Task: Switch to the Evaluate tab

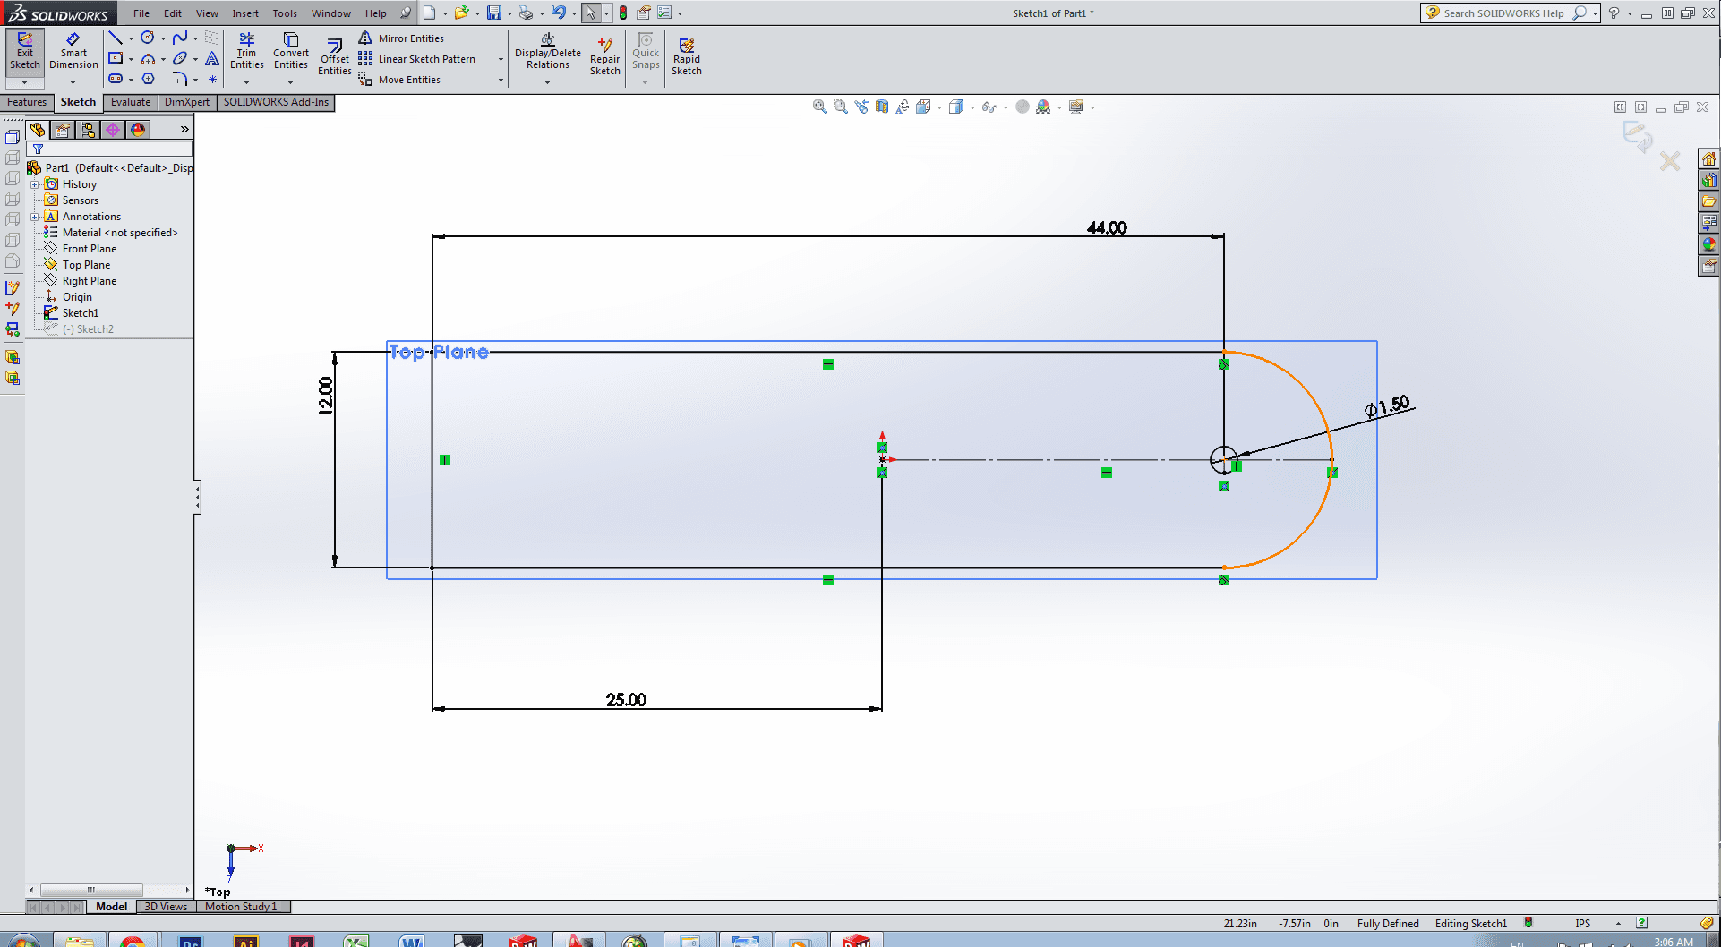Action: point(131,102)
